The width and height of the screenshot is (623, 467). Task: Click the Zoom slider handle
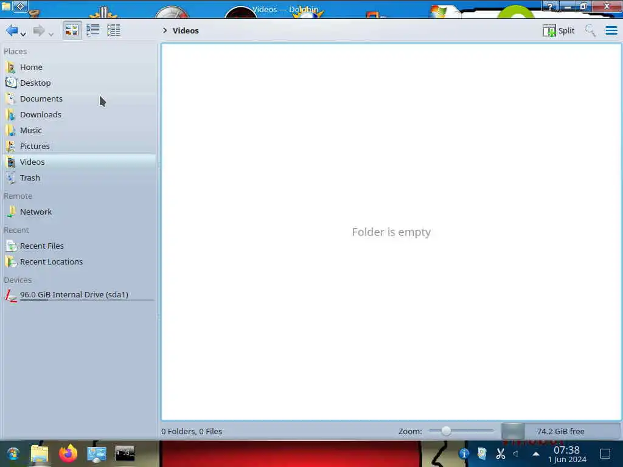446,431
